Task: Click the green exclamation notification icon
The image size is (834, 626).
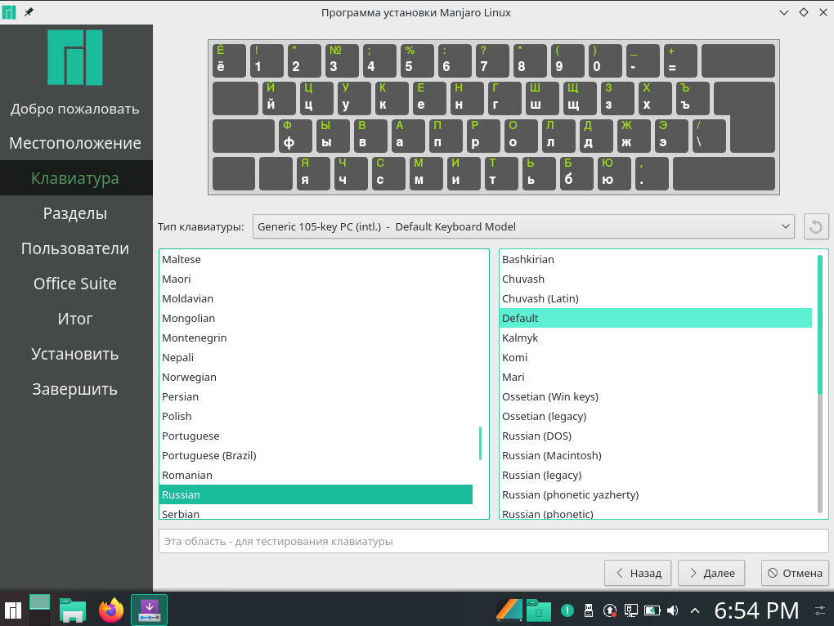Action: (567, 610)
